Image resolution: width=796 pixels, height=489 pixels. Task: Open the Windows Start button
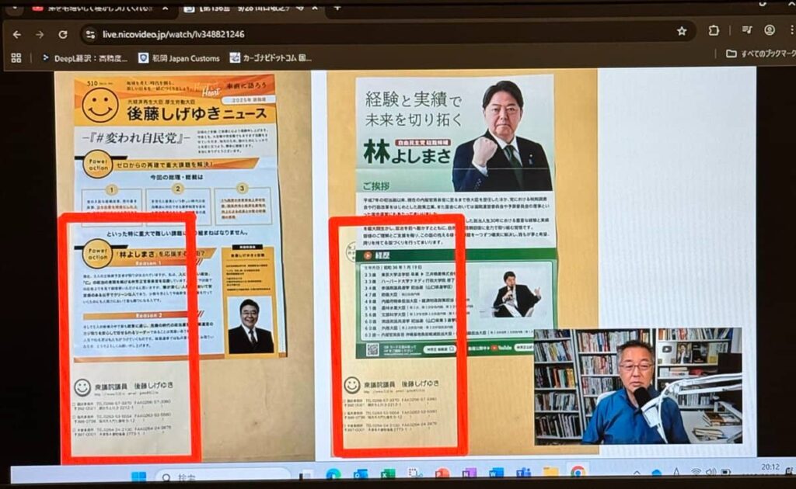[138, 476]
